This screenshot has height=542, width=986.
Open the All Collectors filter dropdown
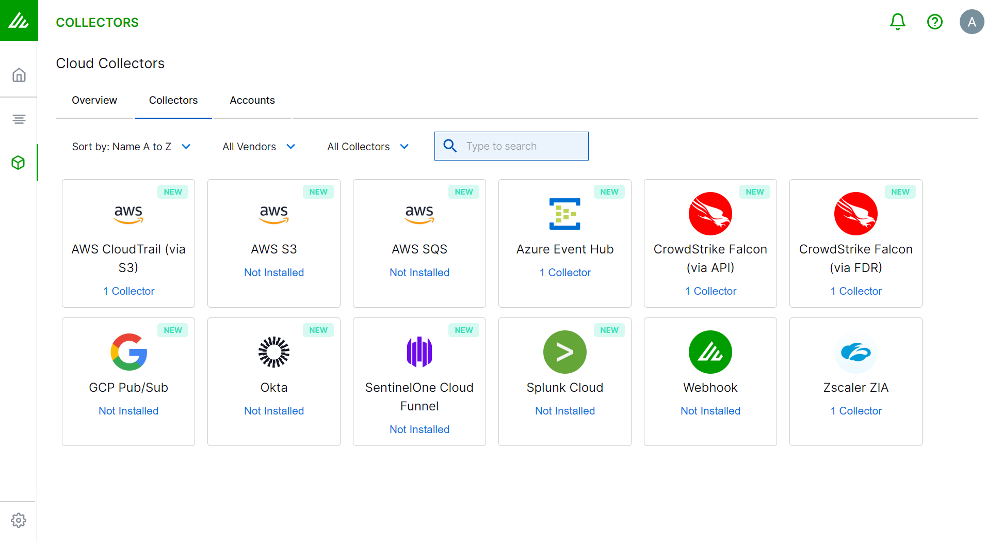point(368,147)
